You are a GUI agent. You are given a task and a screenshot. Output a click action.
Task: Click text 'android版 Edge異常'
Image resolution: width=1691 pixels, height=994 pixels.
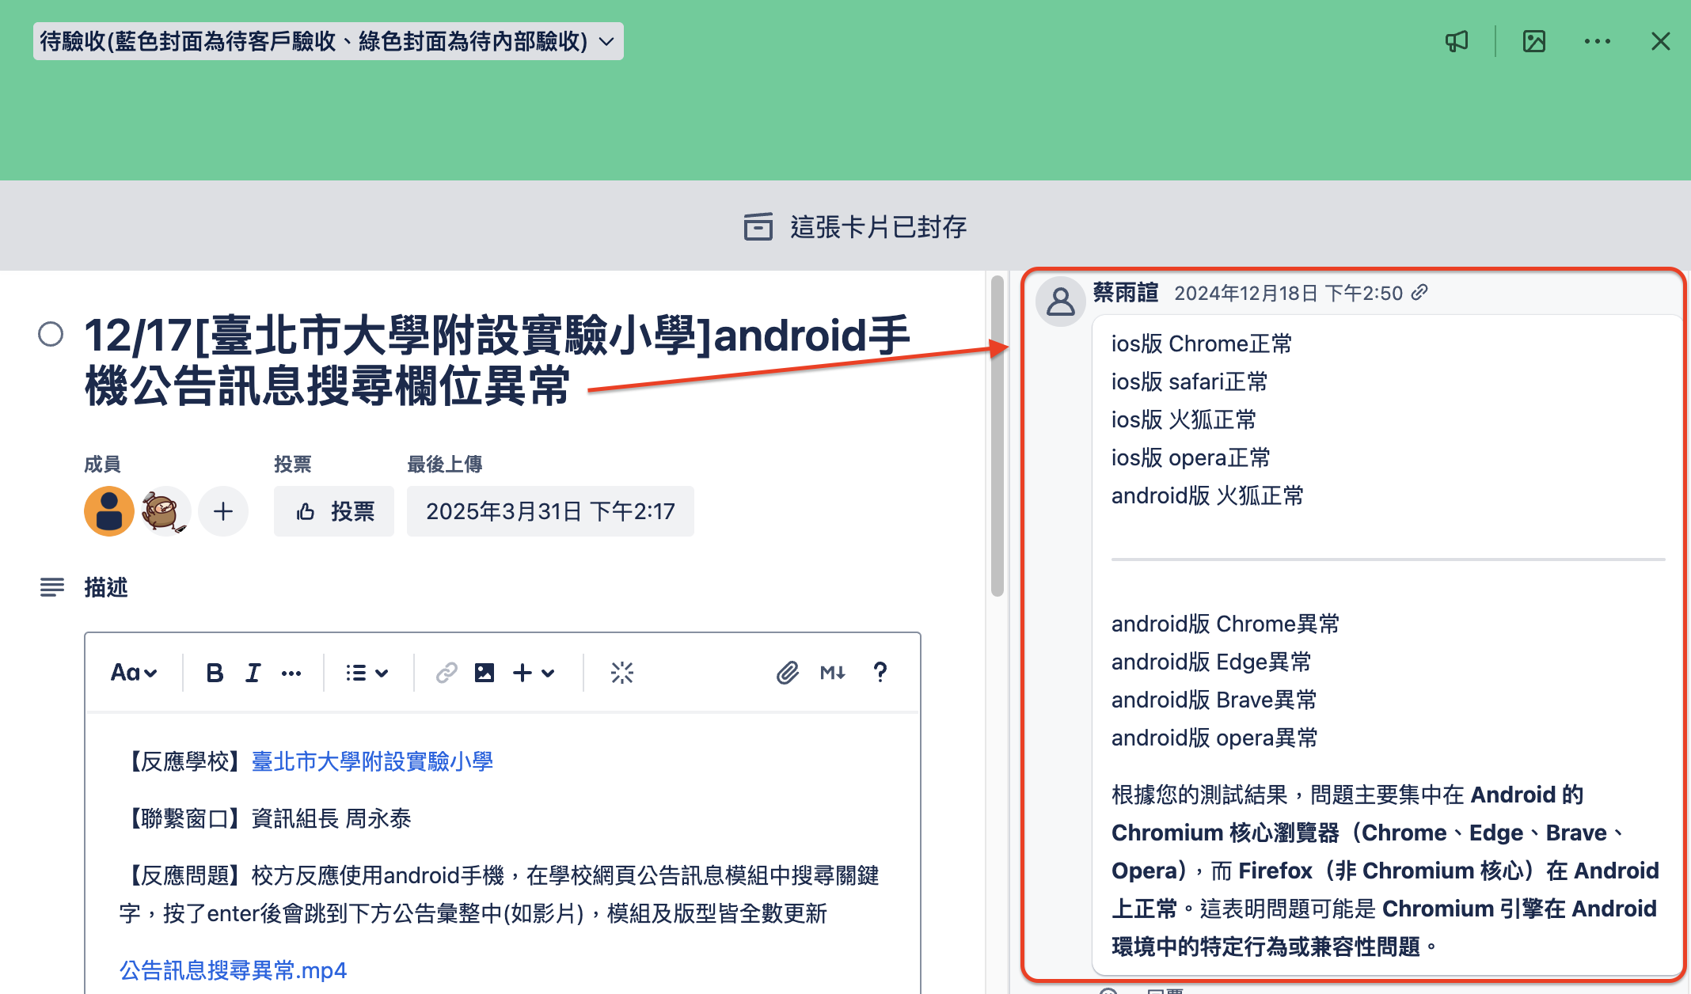1211,662
